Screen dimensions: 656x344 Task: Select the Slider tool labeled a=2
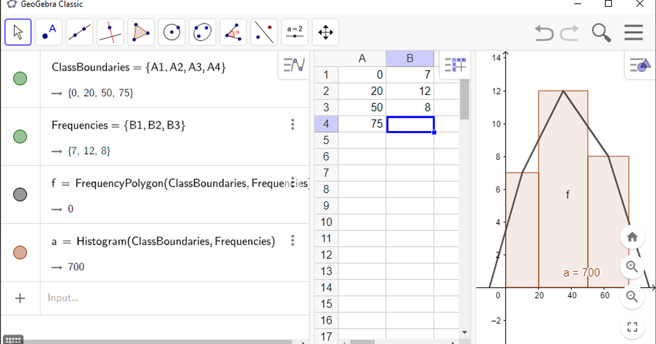[295, 32]
